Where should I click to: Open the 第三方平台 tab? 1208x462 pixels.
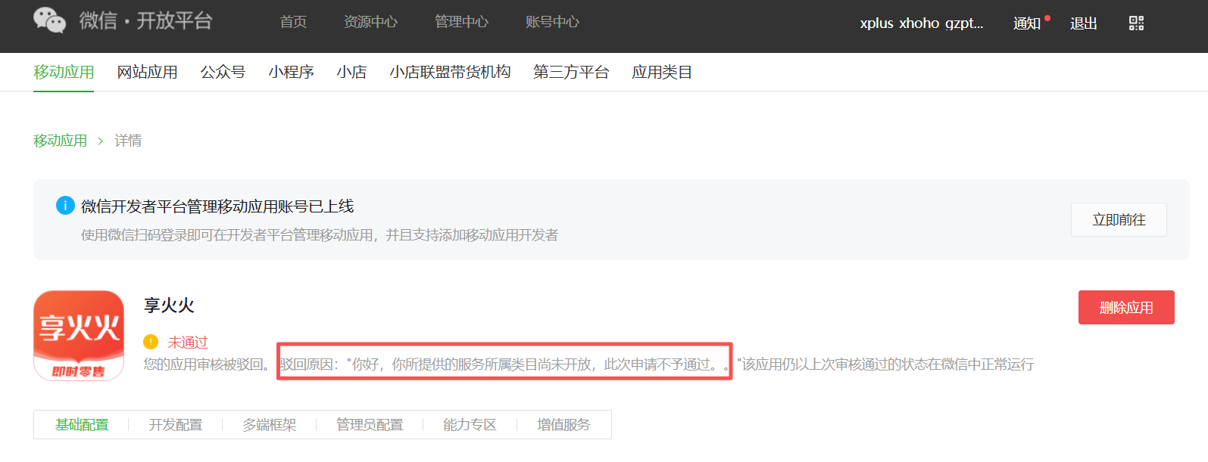click(571, 72)
